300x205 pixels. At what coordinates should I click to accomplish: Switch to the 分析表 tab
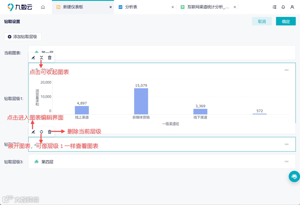tap(131, 7)
